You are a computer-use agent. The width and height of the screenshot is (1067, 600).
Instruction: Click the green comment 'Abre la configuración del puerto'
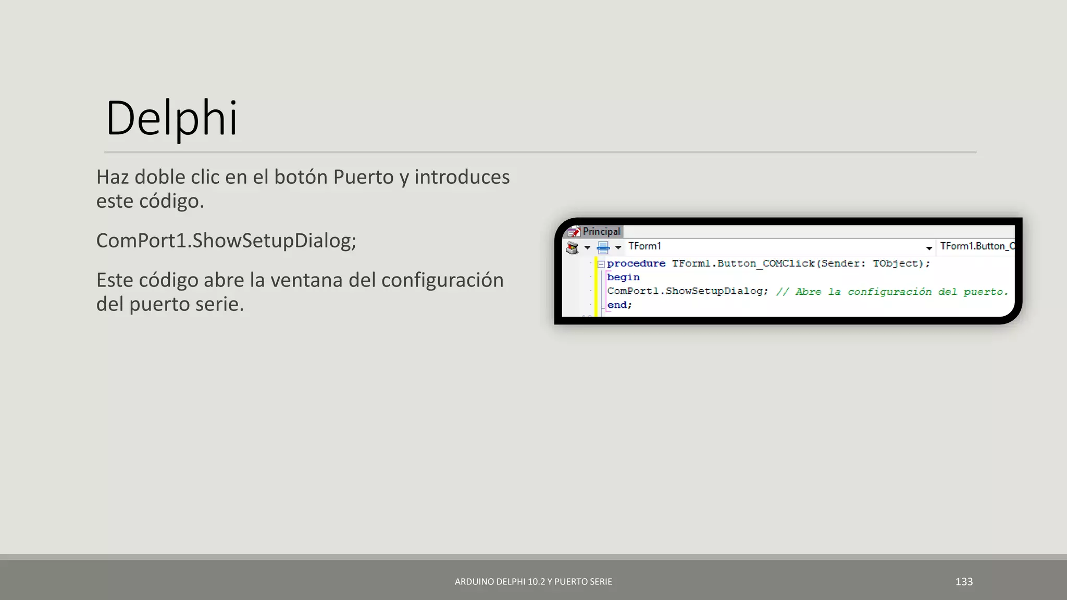(x=892, y=292)
